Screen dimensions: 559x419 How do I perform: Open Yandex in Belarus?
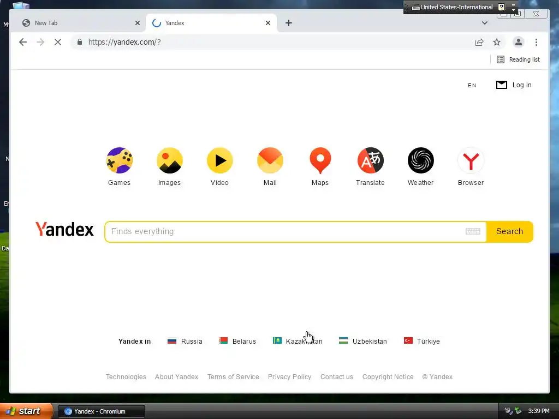tap(237, 341)
